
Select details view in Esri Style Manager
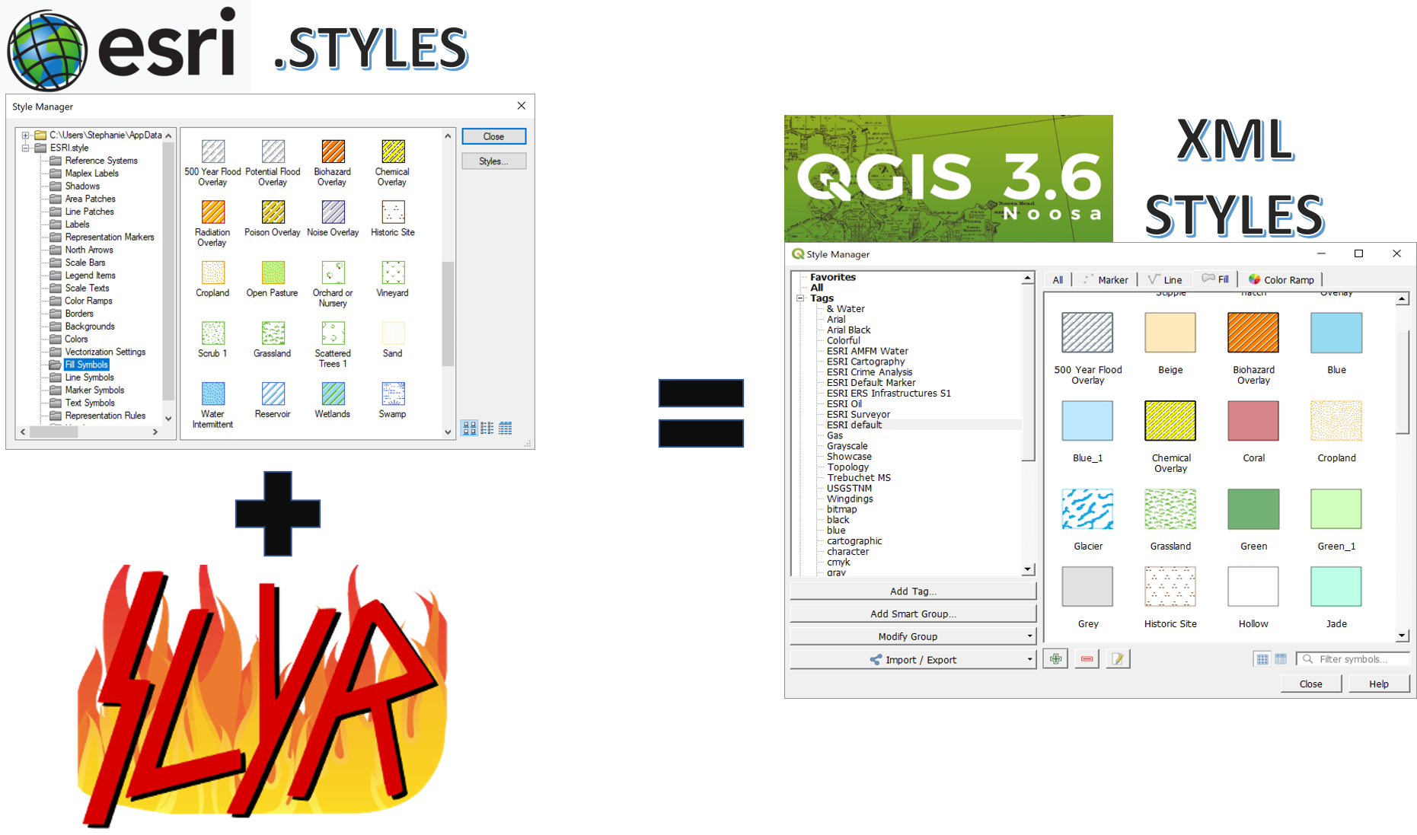506,429
